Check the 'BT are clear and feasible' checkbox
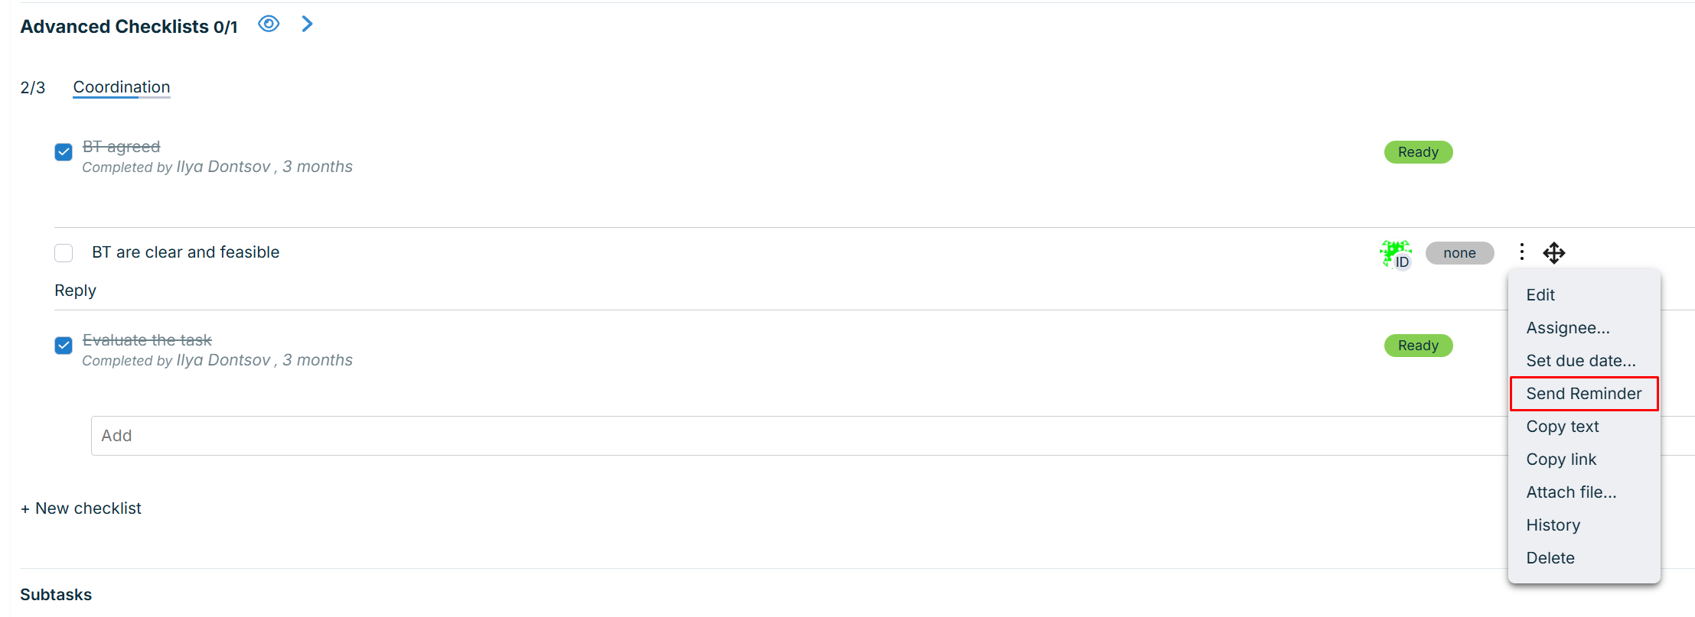Viewport: 1695px width, 617px height. [64, 253]
